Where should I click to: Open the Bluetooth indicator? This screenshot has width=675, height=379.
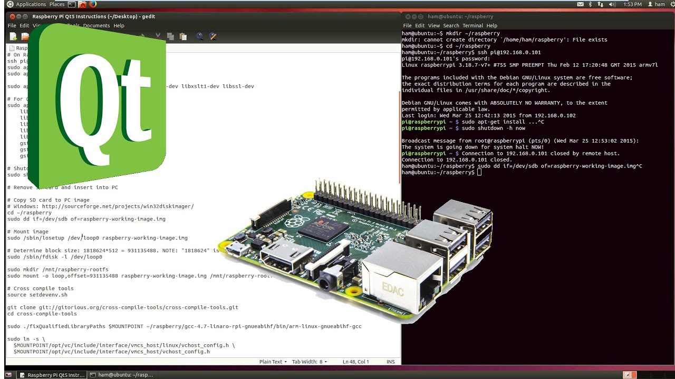pyautogui.click(x=591, y=4)
